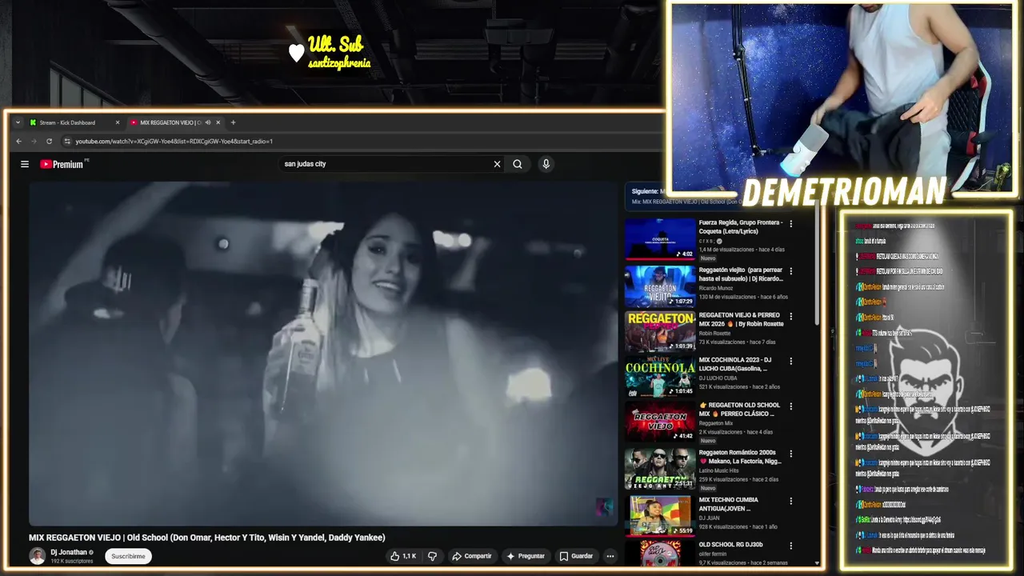The width and height of the screenshot is (1024, 576).
Task: Reload the page with the refresh icon
Action: pyautogui.click(x=49, y=142)
